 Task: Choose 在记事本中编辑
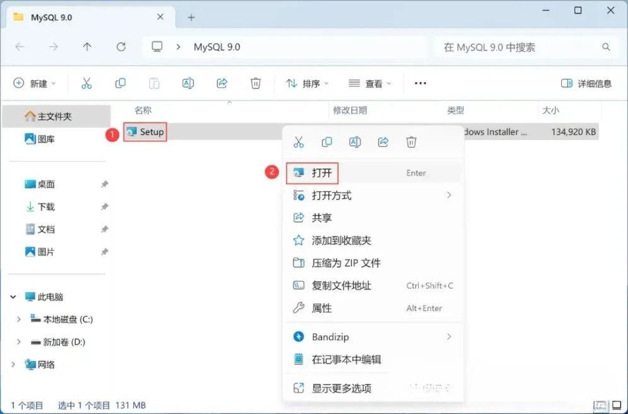(x=373, y=360)
